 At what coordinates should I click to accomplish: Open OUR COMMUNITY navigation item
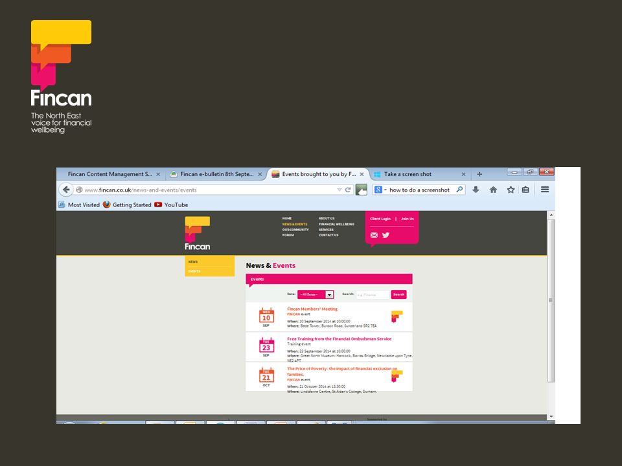point(295,230)
